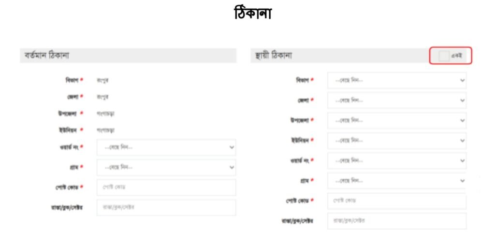This screenshot has height=244, width=495.
Task: Click current address পোস্ট কোড field
Action: click(x=166, y=187)
